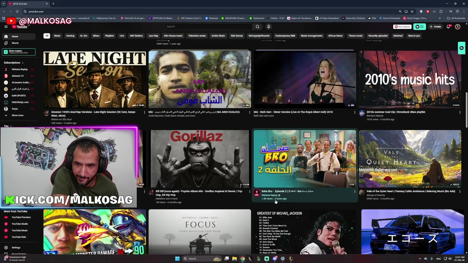
Task: Open the YouTube hamburger guide menu
Action: tap(6, 27)
